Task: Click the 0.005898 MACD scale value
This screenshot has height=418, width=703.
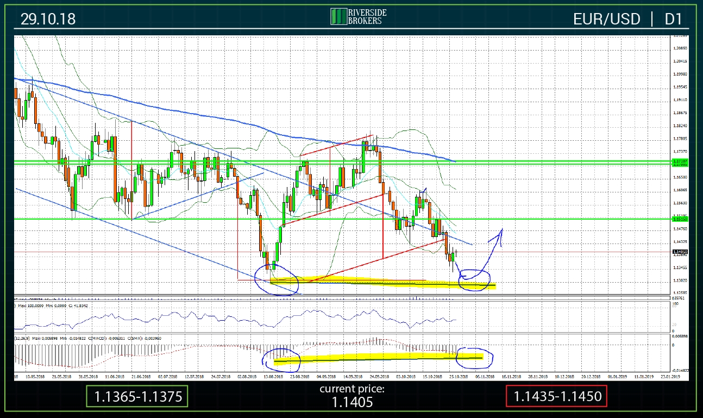Action: [x=679, y=336]
